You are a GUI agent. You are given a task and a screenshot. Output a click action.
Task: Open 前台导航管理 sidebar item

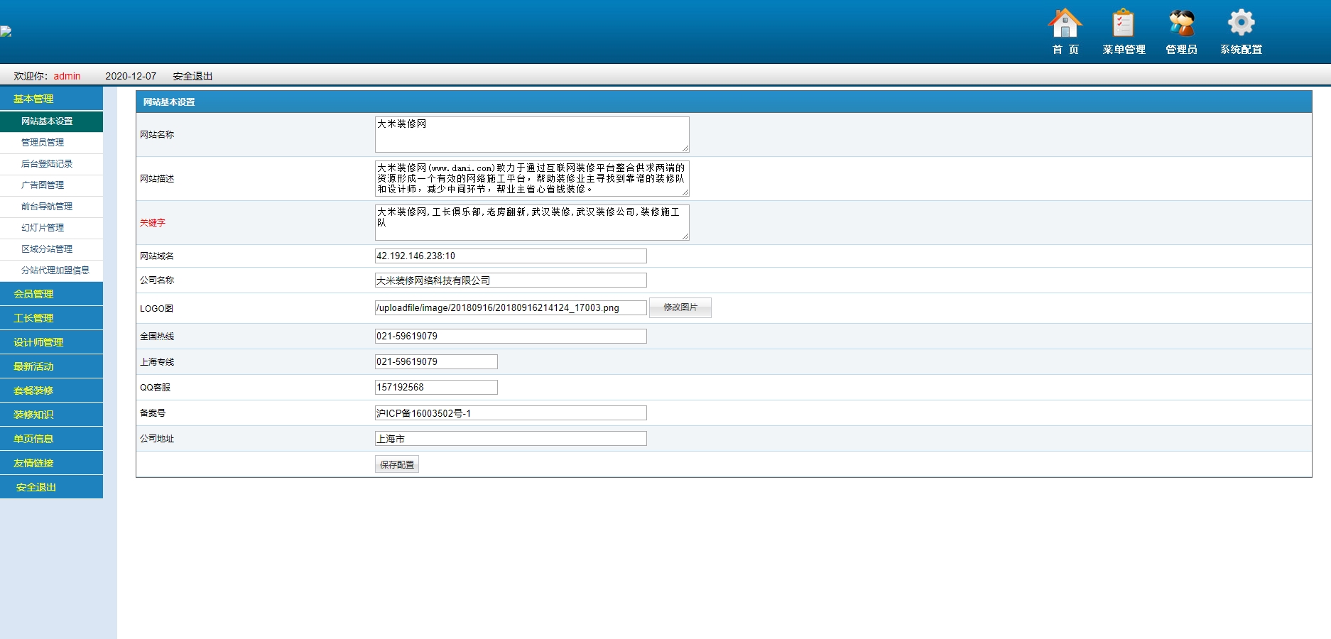click(51, 207)
